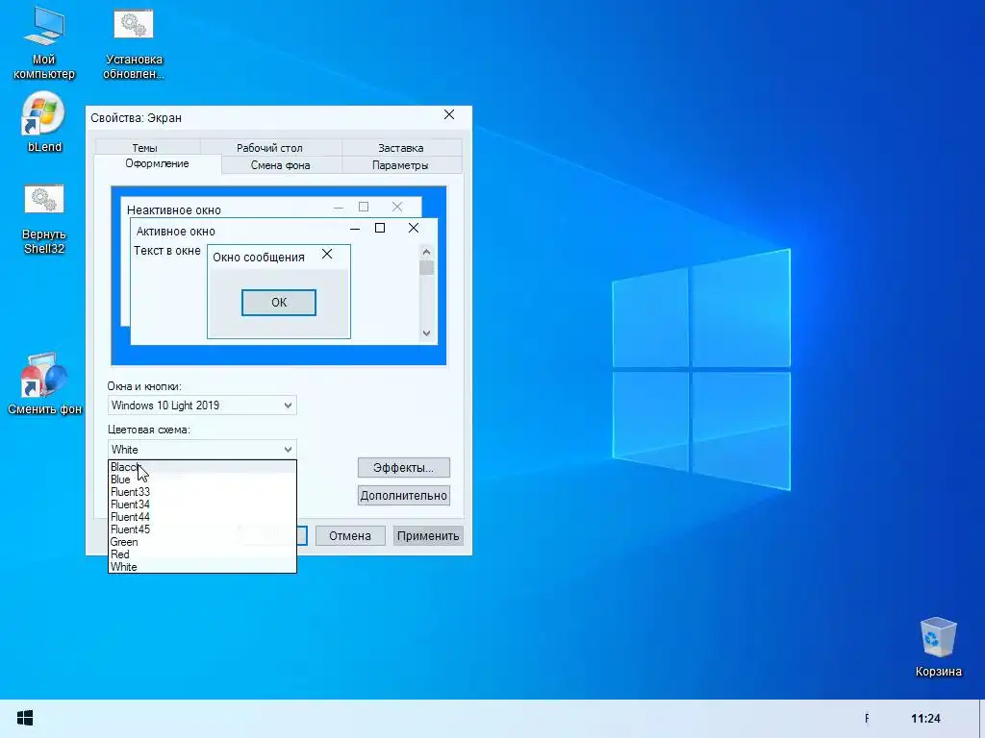Select Fluent45 in the color scheme list
The height and width of the screenshot is (738, 985).
tap(202, 529)
